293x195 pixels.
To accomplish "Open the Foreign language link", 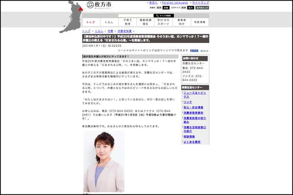I will pyautogui.click(x=170, y=3).
